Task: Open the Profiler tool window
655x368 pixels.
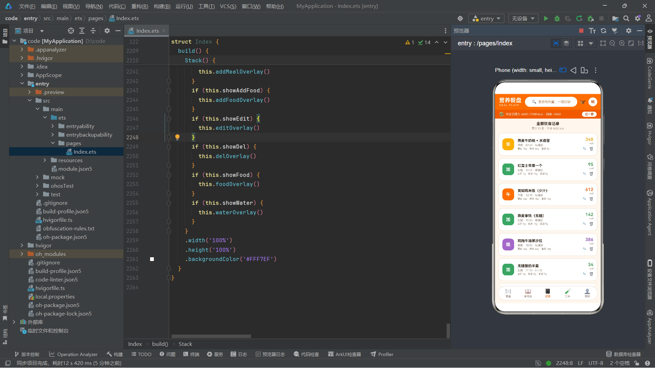Action: (382, 354)
